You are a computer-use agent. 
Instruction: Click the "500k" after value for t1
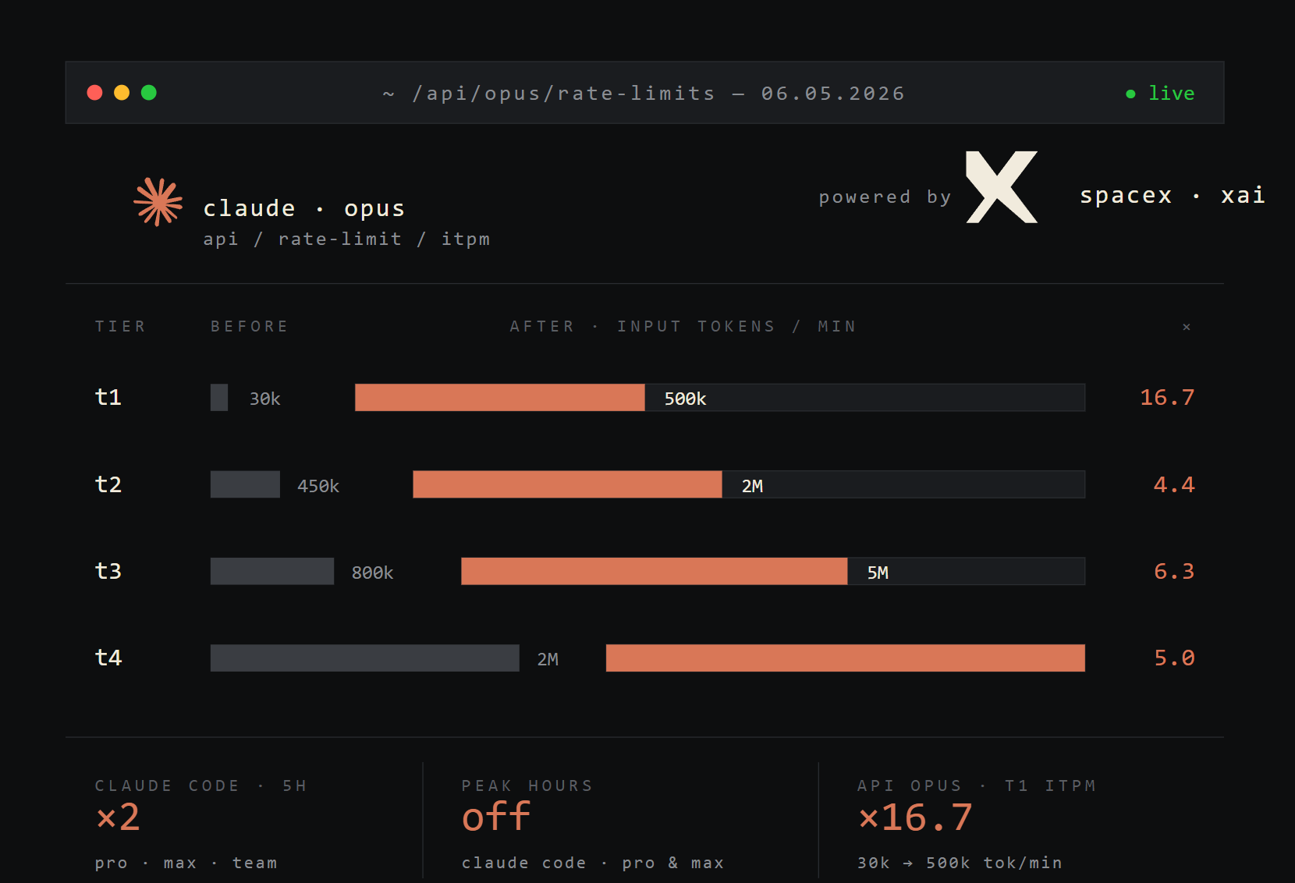(686, 399)
